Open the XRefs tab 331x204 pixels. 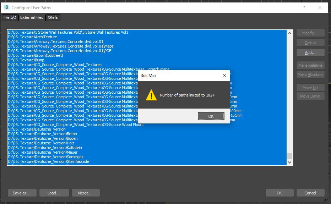click(53, 17)
